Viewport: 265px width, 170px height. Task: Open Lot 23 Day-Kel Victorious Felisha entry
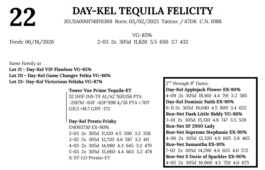pos(56,82)
